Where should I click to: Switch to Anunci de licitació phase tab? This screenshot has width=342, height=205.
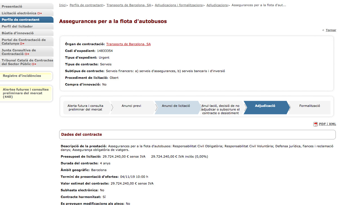click(176, 106)
